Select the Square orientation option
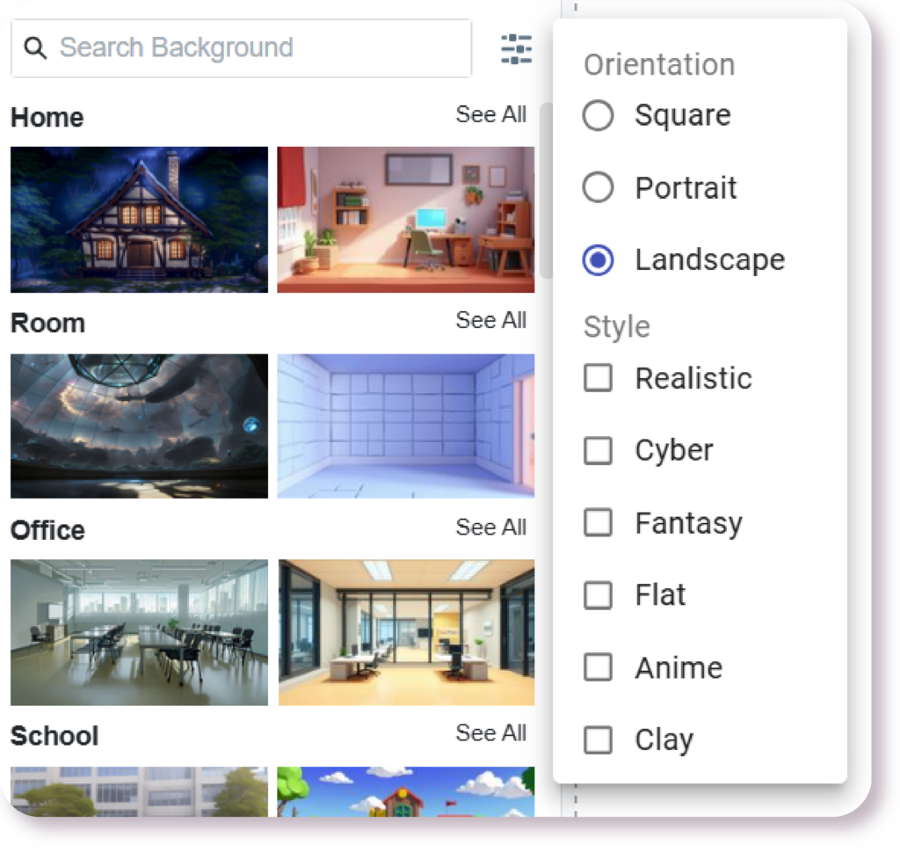 tap(599, 115)
